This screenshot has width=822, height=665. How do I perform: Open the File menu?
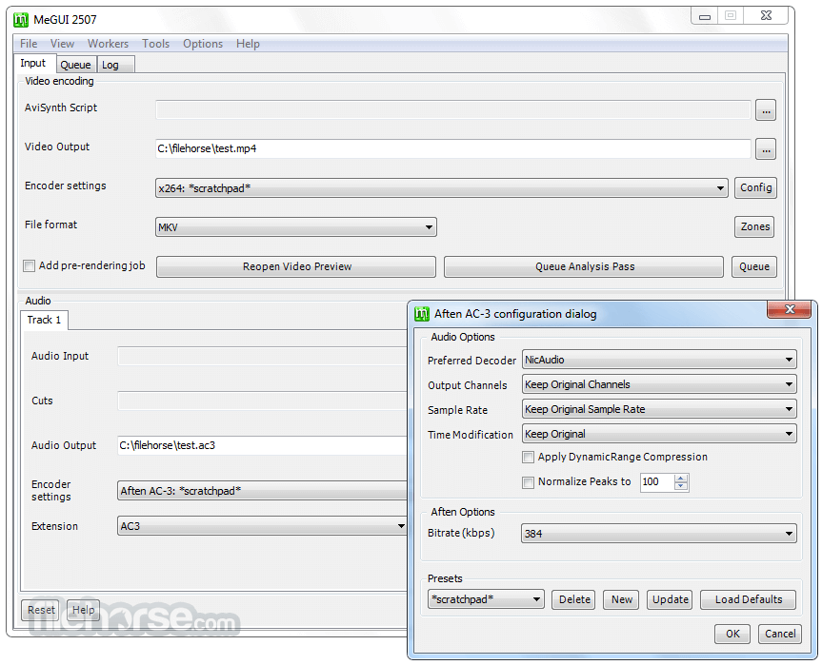[x=29, y=44]
